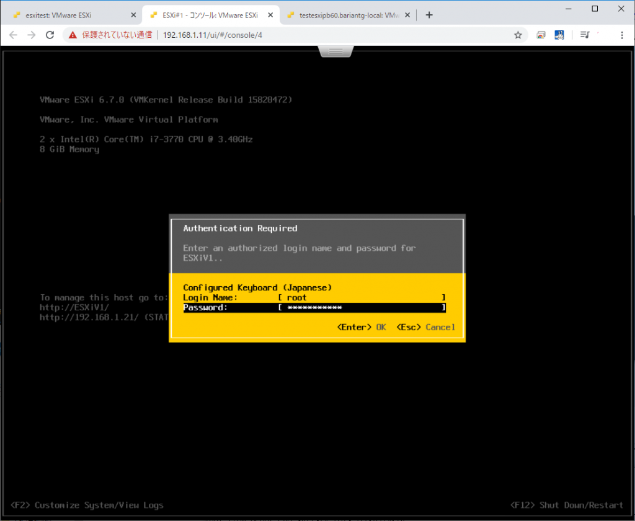This screenshot has width=635, height=521.
Task: Click the blue extension icon in toolbar
Action: tap(559, 35)
